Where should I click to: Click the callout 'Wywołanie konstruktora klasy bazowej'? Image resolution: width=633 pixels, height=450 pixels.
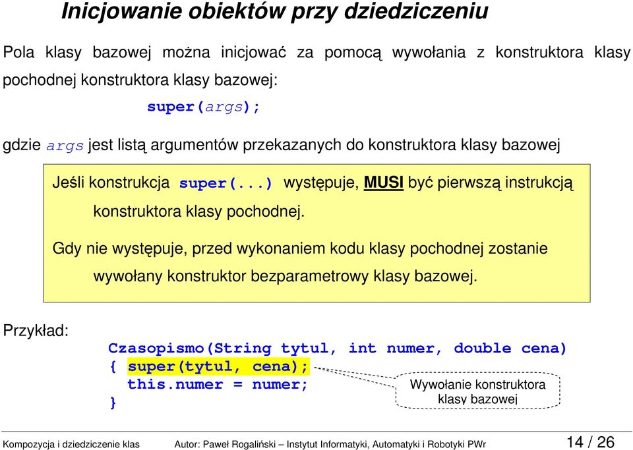click(x=477, y=391)
